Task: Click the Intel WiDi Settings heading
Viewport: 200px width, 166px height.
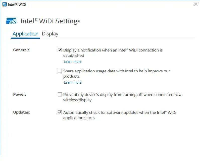Action: pos(51,21)
